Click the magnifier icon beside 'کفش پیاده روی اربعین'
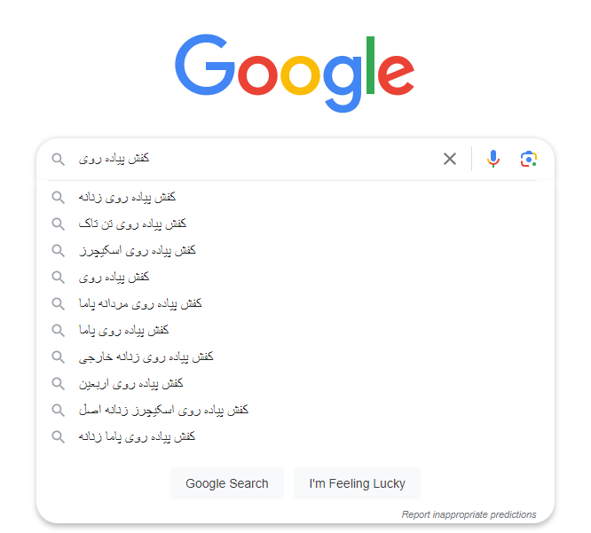 coord(59,383)
